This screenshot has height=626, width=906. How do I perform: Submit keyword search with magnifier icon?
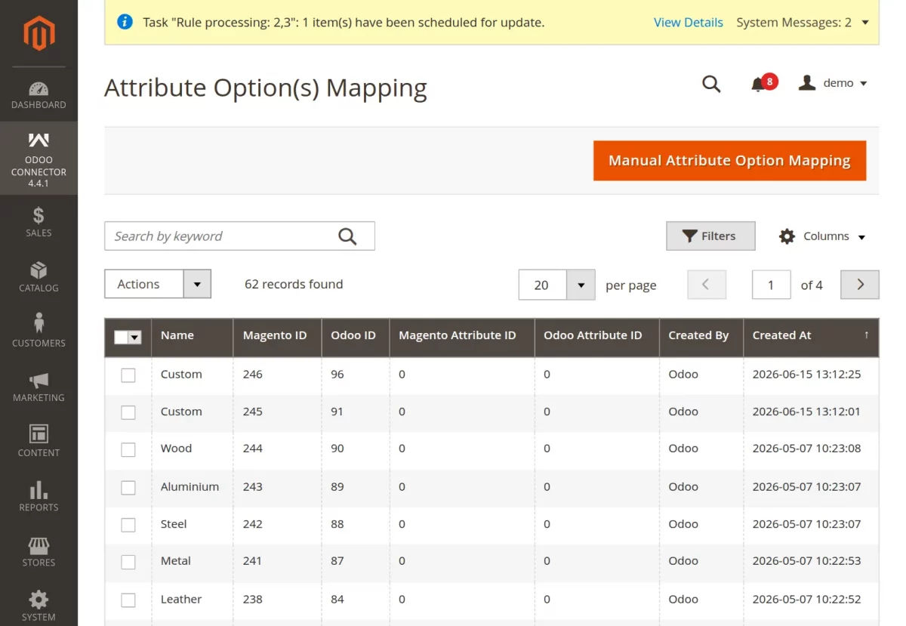pyautogui.click(x=347, y=236)
